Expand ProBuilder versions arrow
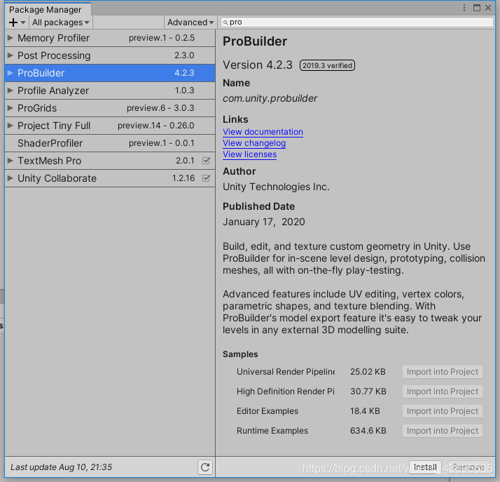Screen dimensions: 500x482 point(11,73)
